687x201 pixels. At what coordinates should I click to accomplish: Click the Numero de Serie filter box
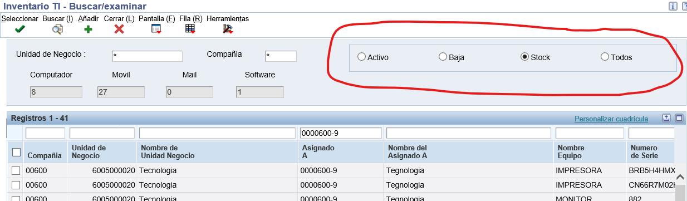651,134
